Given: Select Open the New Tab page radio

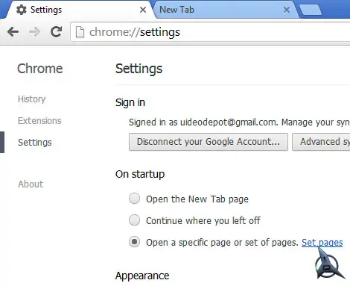Looking at the screenshot, I should pyautogui.click(x=134, y=199).
